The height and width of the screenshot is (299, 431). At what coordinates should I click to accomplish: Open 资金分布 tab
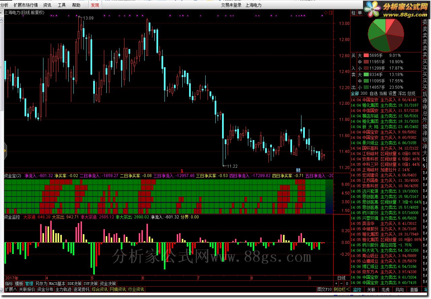(45, 289)
